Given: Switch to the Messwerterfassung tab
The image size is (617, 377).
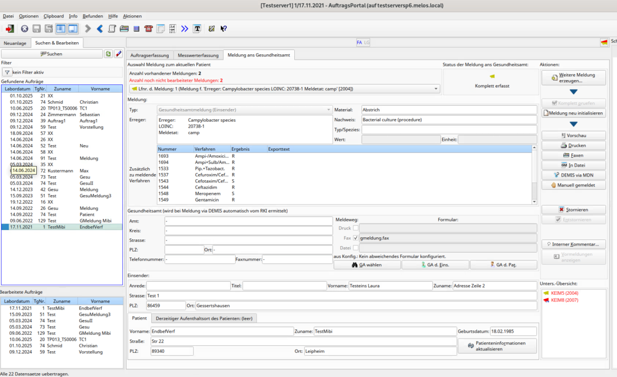Looking at the screenshot, I should click(x=198, y=55).
